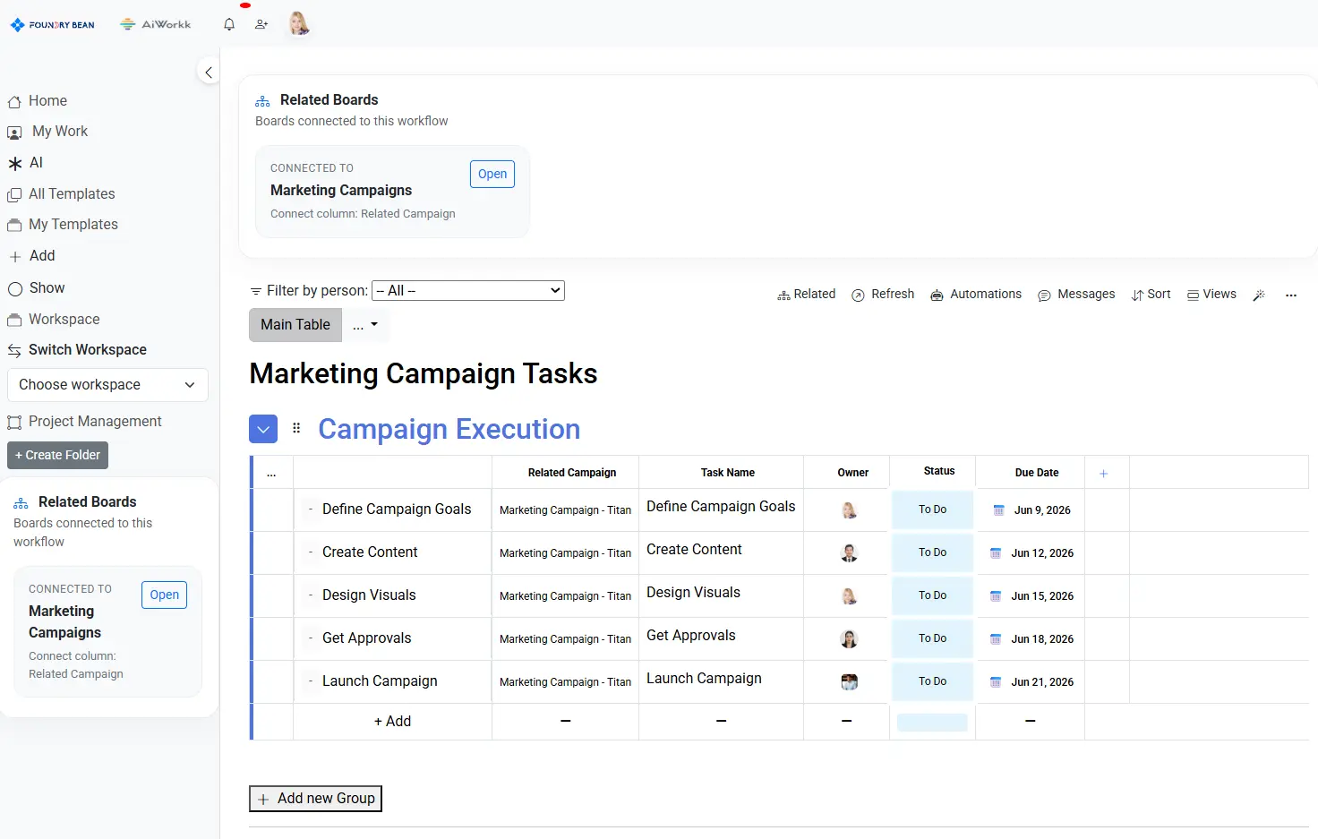Image resolution: width=1318 pixels, height=839 pixels.
Task: Expand the Design Visuals row
Action: (x=310, y=595)
